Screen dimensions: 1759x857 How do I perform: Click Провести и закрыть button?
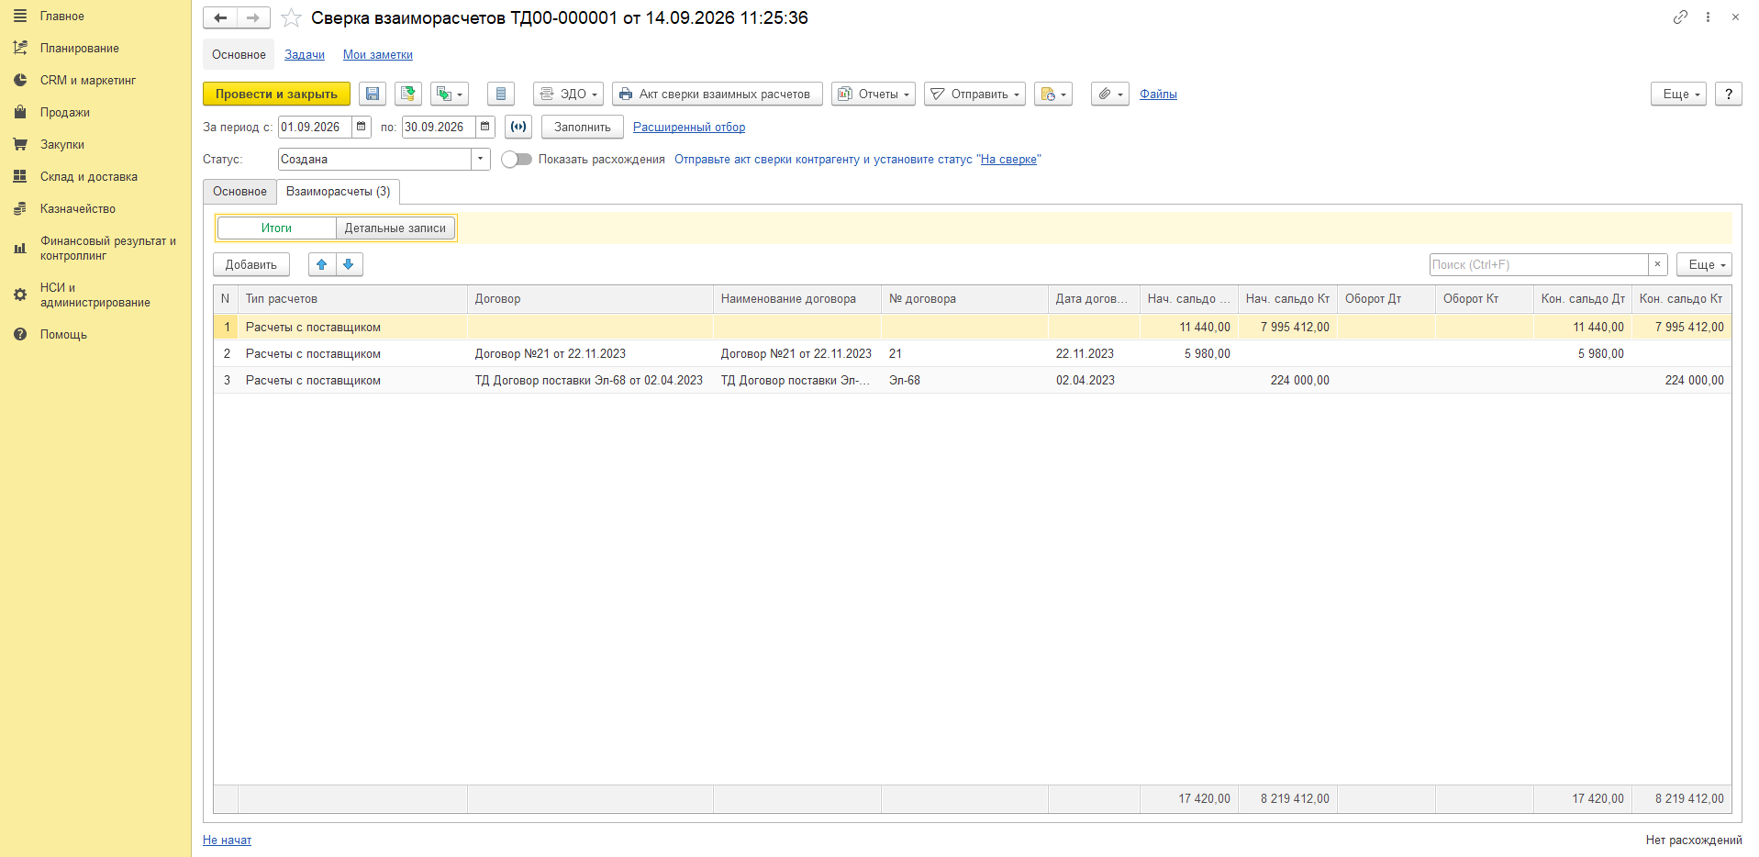tap(276, 94)
